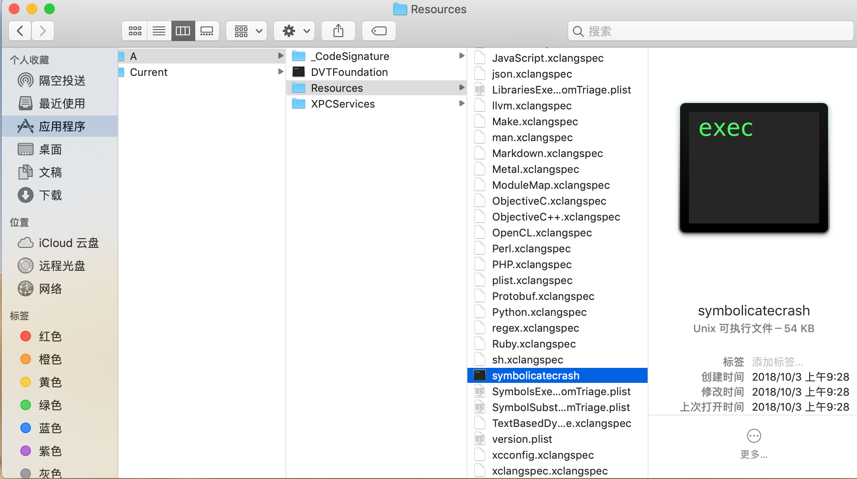This screenshot has height=479, width=857.
Task: Open 隔空投送 (AirDrop) in sidebar
Action: coord(60,80)
